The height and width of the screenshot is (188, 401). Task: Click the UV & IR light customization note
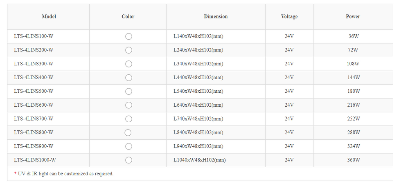pyautogui.click(x=63, y=174)
